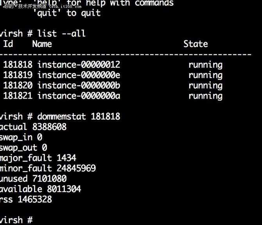The image size is (262, 225).
Task: Click the last empty virsh # prompt
Action: click(x=16, y=220)
